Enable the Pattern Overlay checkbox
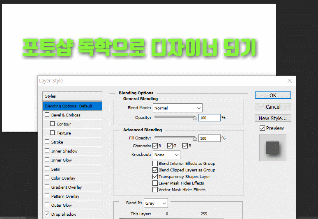 pyautogui.click(x=47, y=196)
